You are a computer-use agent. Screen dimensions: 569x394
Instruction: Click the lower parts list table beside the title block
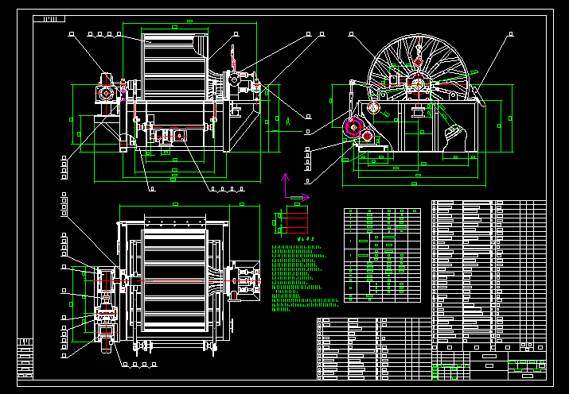(x=375, y=349)
